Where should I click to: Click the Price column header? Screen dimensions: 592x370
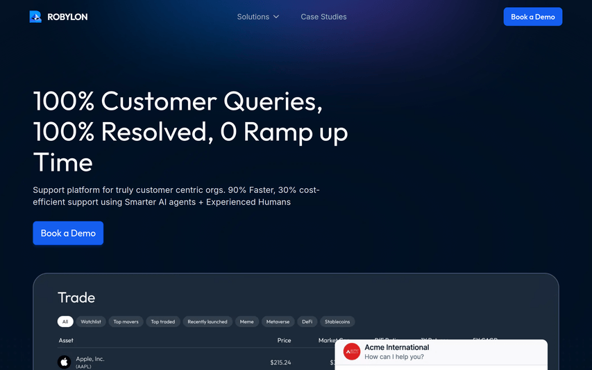point(284,340)
